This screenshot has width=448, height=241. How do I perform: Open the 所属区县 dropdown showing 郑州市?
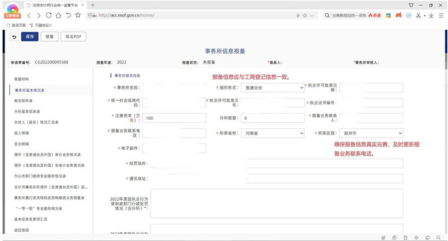pos(370,133)
